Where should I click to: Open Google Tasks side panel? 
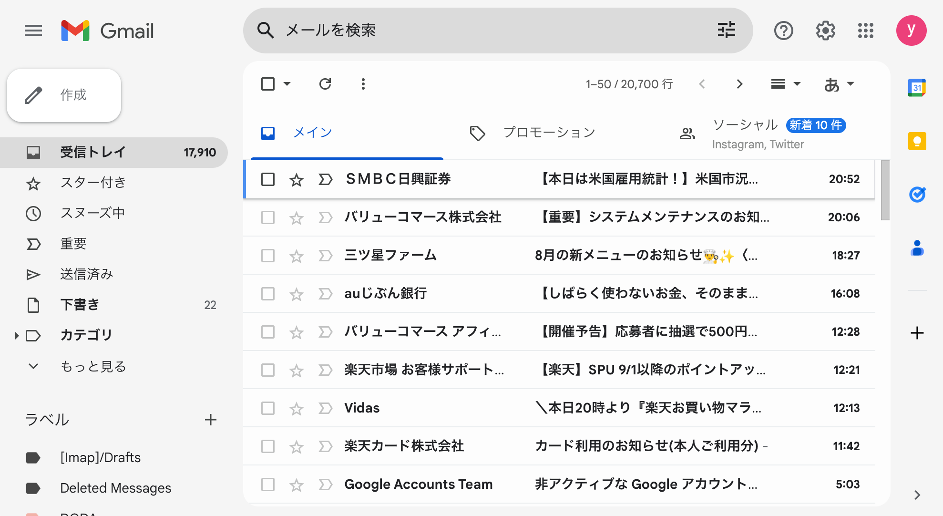(917, 195)
